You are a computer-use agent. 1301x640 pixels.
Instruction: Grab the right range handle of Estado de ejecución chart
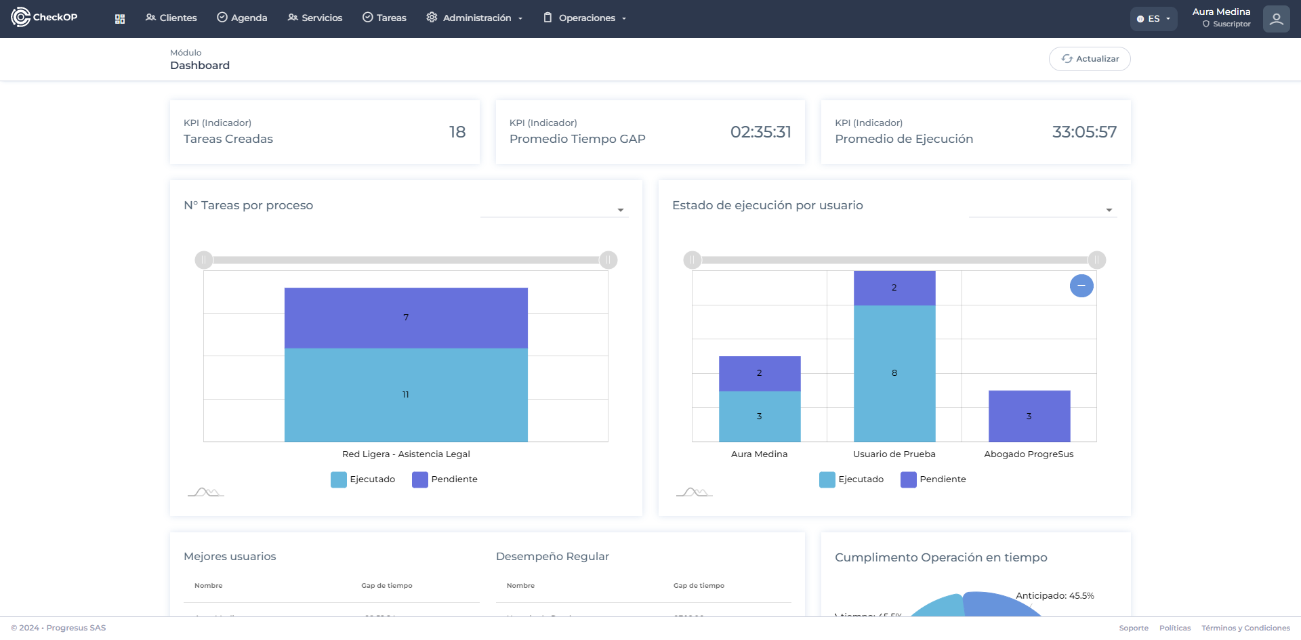tap(1097, 260)
